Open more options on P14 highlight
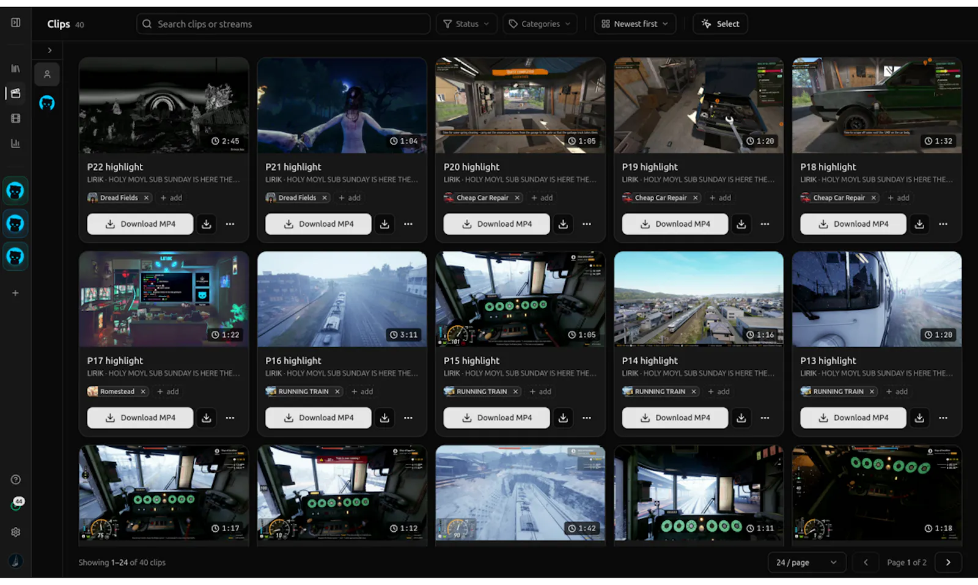This screenshot has height=585, width=978. [765, 418]
